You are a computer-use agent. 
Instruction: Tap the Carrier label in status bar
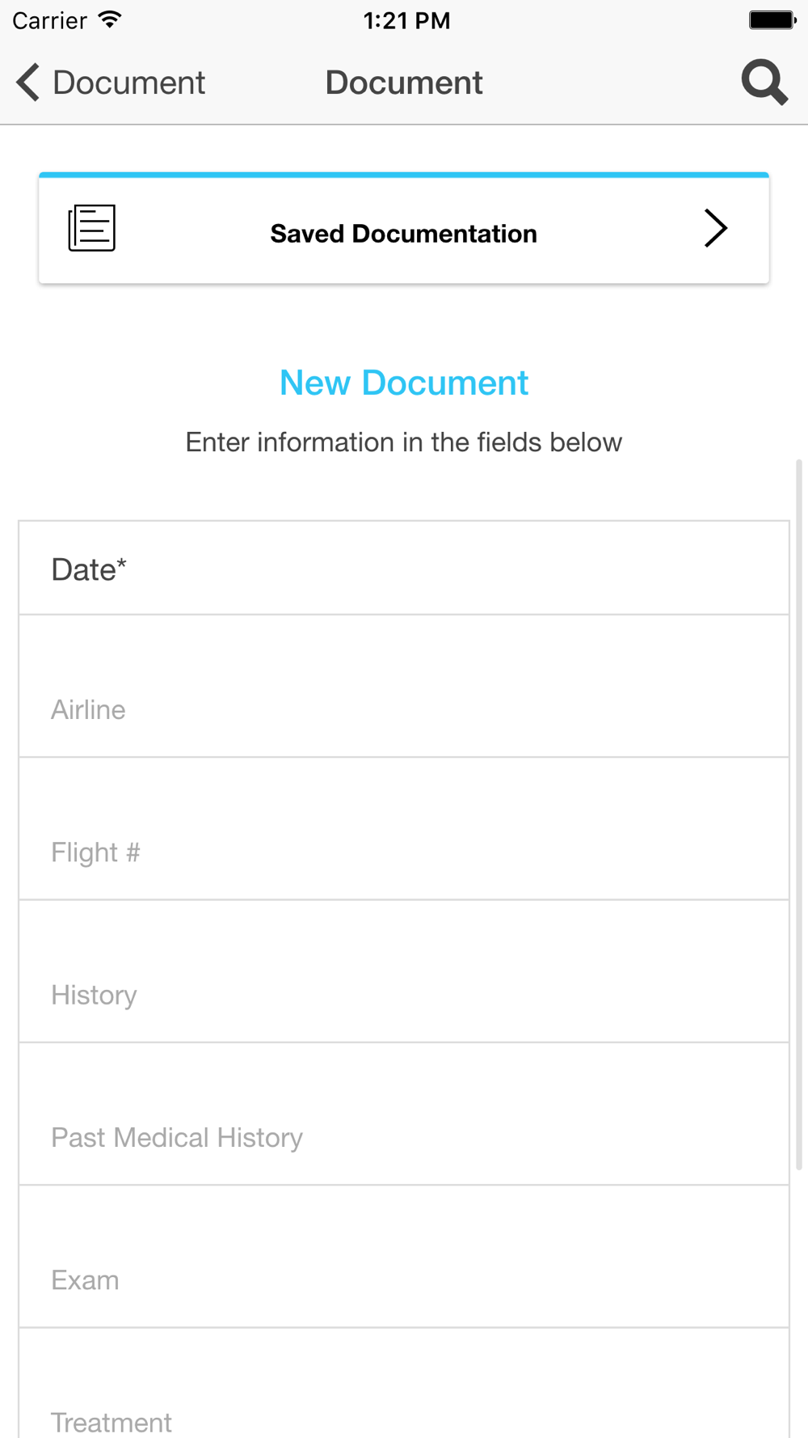(50, 20)
